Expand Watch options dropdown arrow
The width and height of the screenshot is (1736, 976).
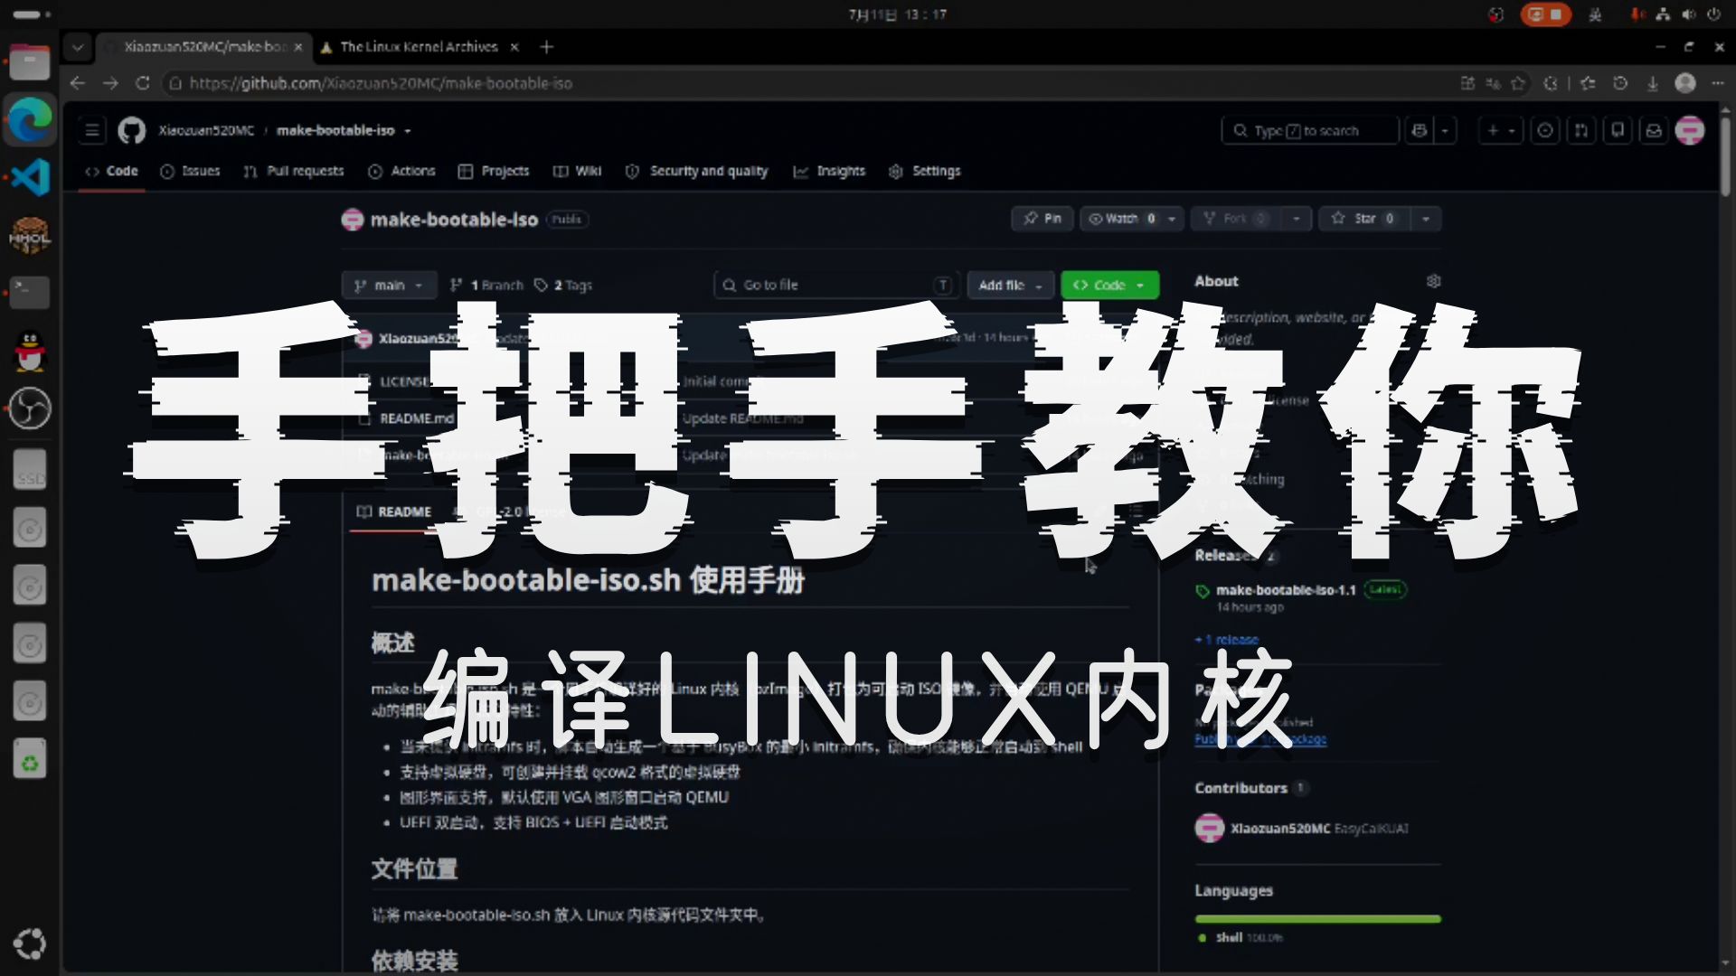click(1172, 219)
